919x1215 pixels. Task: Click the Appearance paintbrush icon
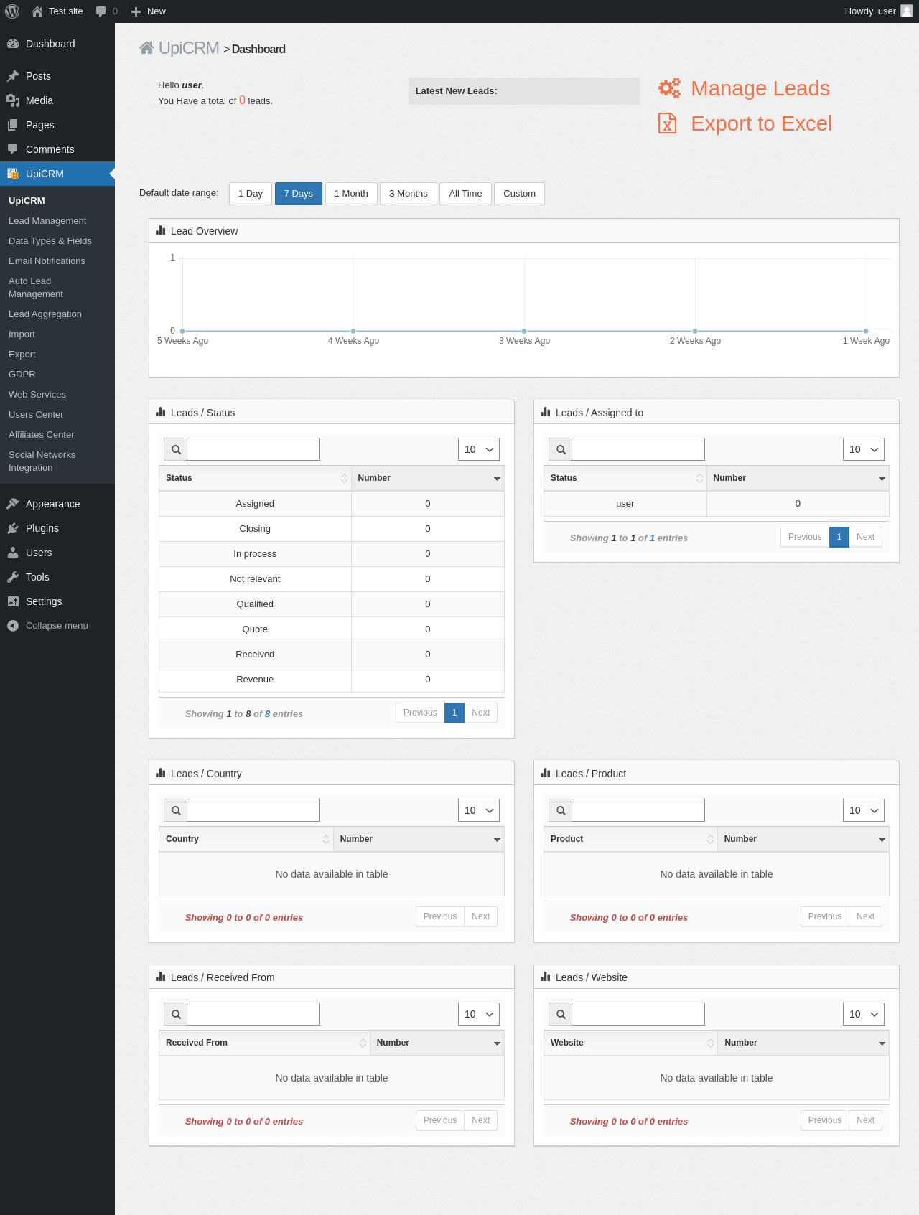[13, 504]
